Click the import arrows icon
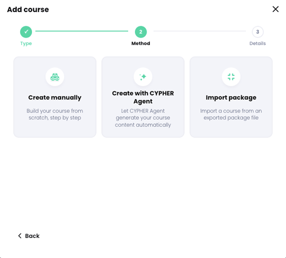This screenshot has height=258, width=286. pos(231,77)
